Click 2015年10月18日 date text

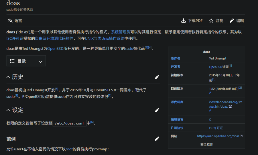coord(220,75)
